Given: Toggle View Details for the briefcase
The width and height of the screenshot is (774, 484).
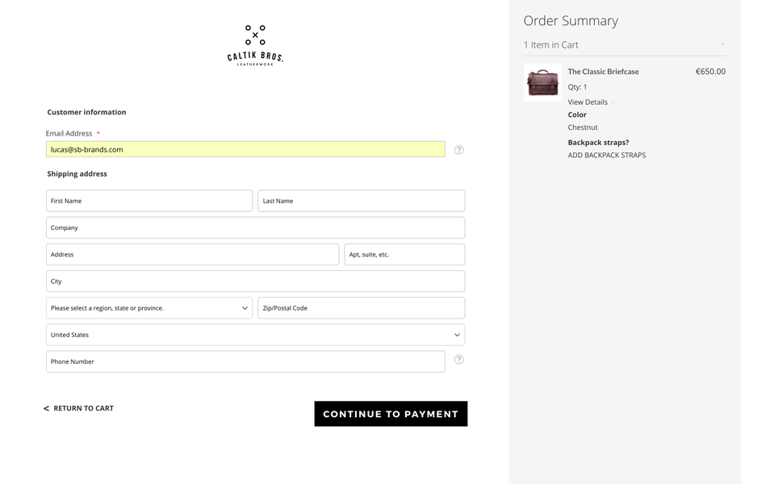Looking at the screenshot, I should tap(588, 102).
